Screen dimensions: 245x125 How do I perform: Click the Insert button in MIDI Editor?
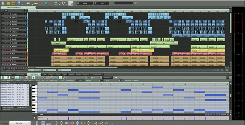(x=80, y=80)
